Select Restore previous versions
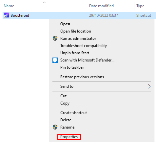Screen dimensions: 156x144 [82, 77]
